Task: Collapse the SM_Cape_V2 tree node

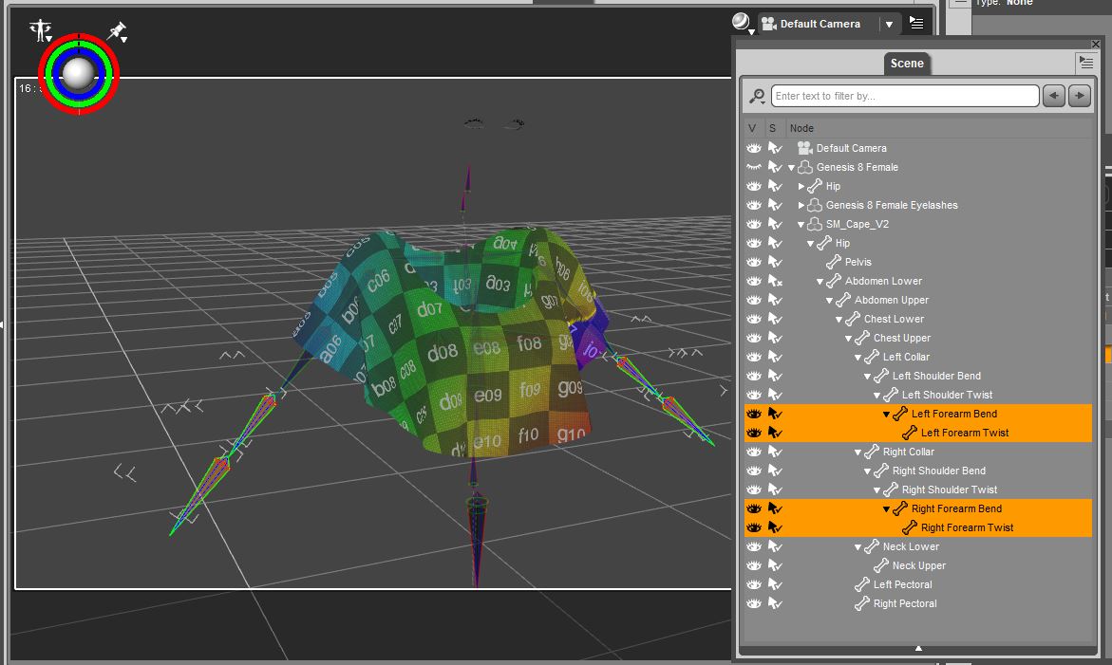Action: coord(801,225)
